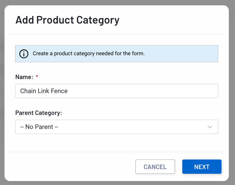Expand the dropdown chevron arrow

(210, 127)
